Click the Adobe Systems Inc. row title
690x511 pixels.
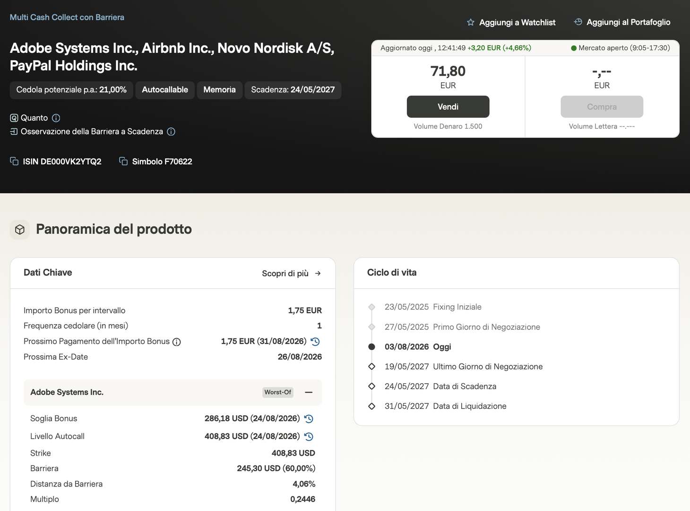click(x=67, y=392)
